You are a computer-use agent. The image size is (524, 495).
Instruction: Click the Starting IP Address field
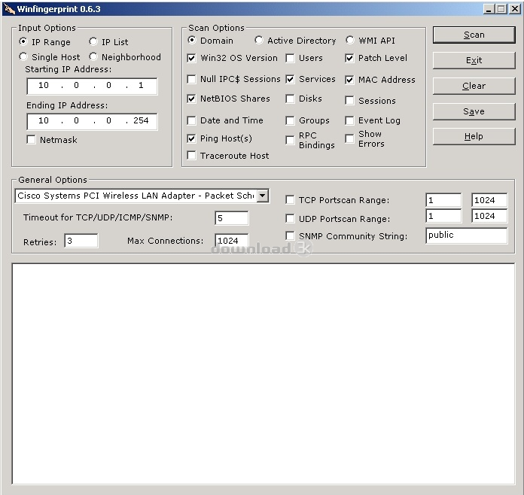pyautogui.click(x=92, y=86)
